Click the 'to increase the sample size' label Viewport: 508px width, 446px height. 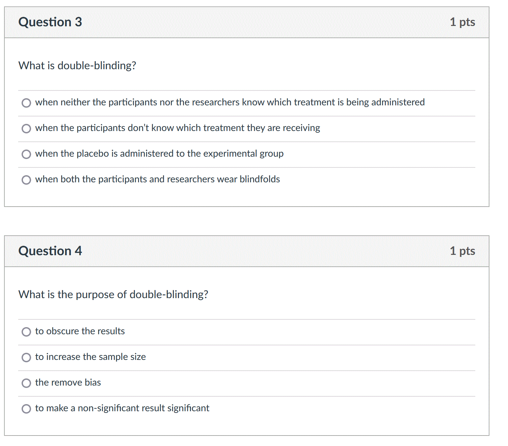click(90, 357)
